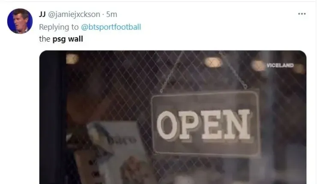Follow the @btsportfootball mention link

click(x=111, y=27)
